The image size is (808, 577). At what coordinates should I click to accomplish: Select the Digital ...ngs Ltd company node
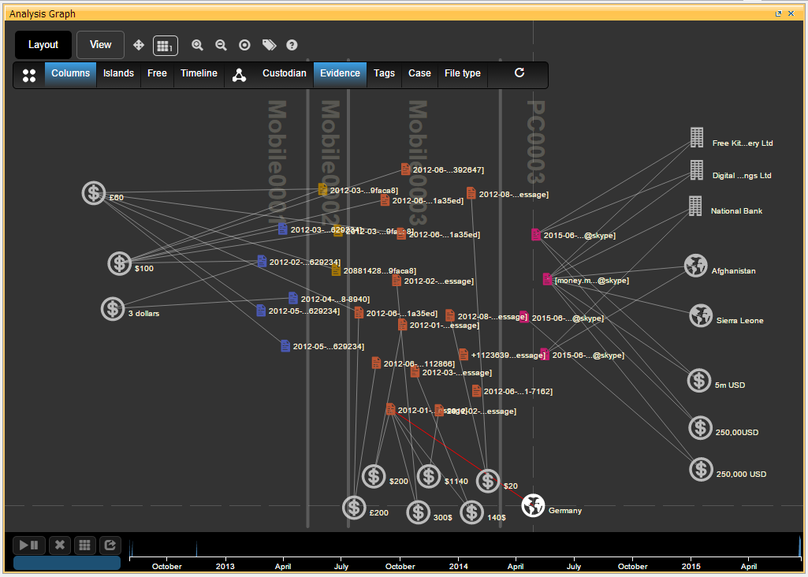(x=697, y=170)
